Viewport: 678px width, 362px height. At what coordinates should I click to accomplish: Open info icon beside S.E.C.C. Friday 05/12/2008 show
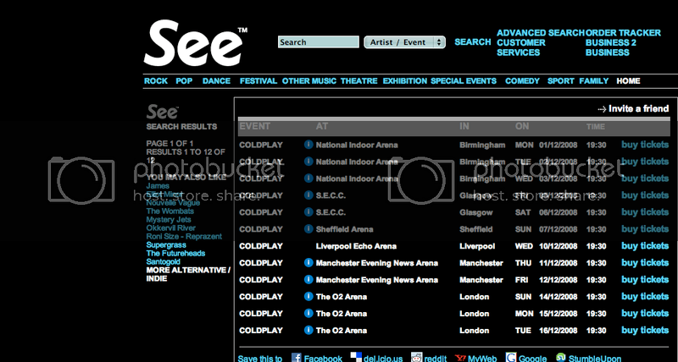click(x=308, y=195)
